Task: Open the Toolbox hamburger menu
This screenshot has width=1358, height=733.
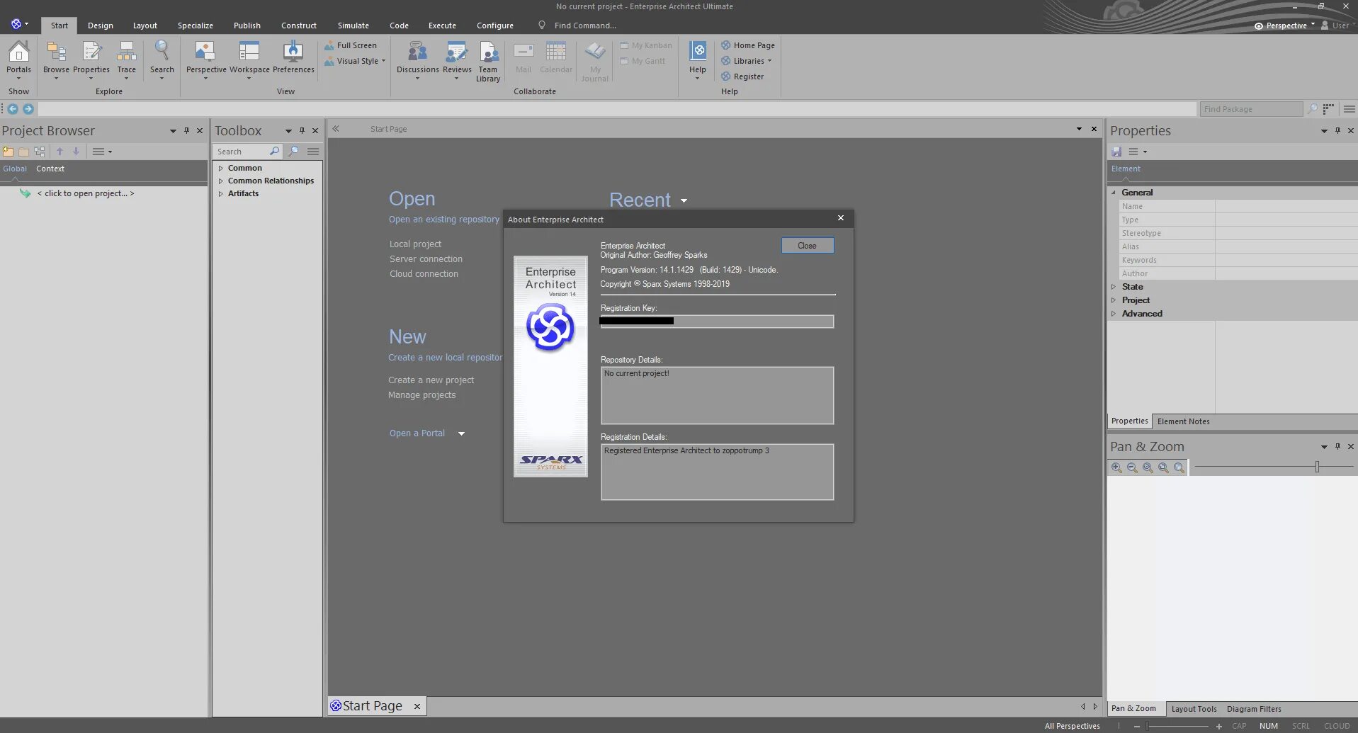Action: 313,152
